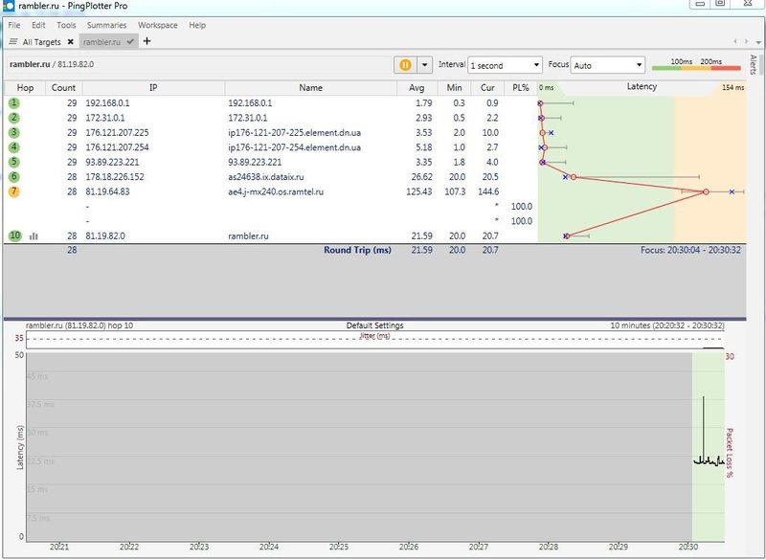
Task: Open the Alerts side panel tab
Action: pyautogui.click(x=753, y=65)
